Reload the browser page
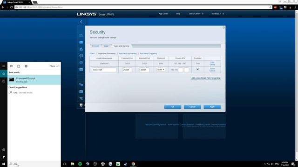Image resolution: width=298 pixels, height=167 pixels. [11, 7]
